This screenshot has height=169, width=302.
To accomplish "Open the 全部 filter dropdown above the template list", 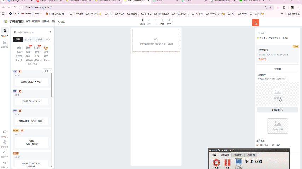I will tap(48, 71).
